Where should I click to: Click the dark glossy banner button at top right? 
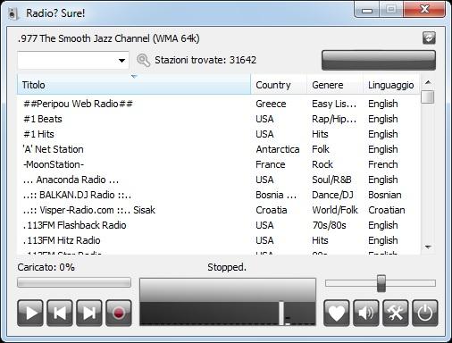click(379, 61)
